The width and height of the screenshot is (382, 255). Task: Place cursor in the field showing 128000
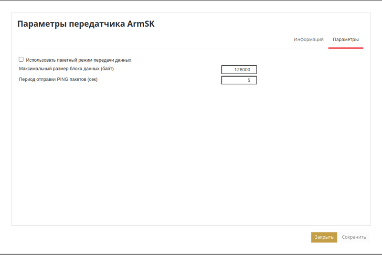coord(239,70)
